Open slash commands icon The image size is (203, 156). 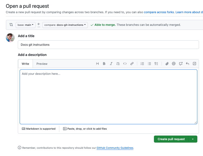click(x=194, y=63)
